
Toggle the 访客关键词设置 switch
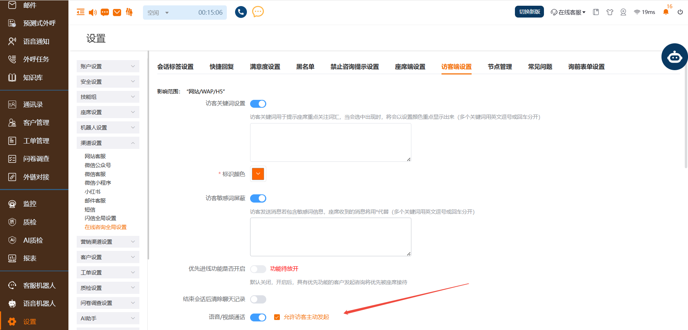258,104
